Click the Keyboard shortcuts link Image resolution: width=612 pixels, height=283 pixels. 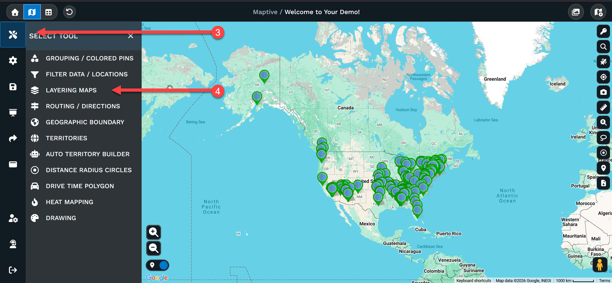(474, 280)
